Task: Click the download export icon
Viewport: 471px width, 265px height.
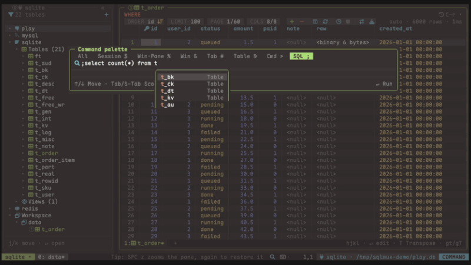Action: coord(372,22)
